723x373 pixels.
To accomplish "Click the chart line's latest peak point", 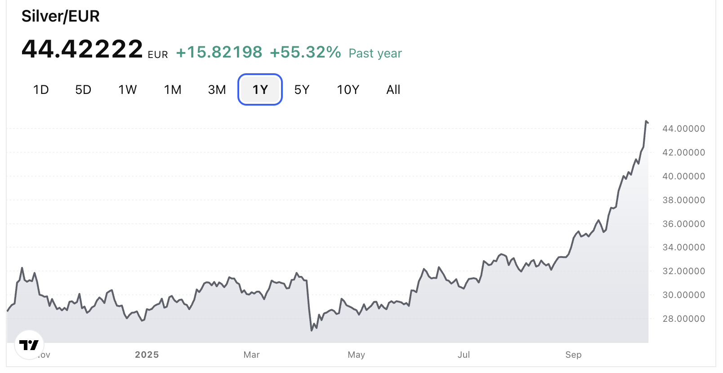I will [x=646, y=121].
